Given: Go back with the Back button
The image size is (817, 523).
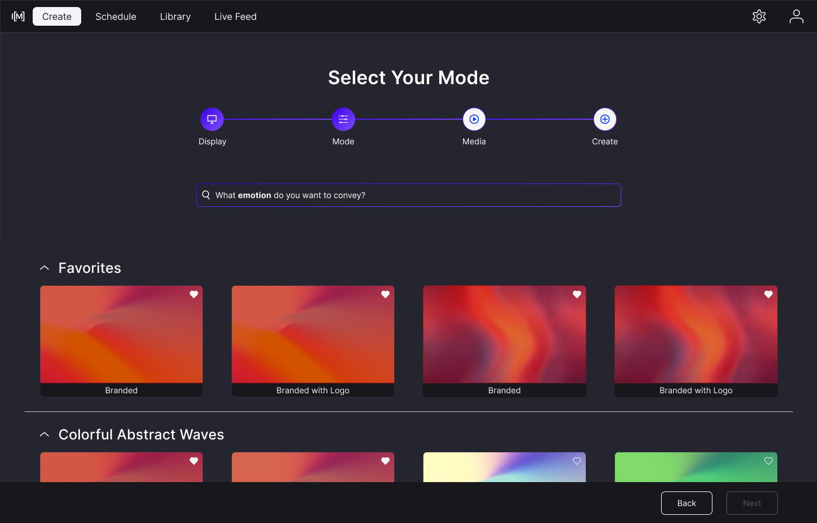Looking at the screenshot, I should 687,503.
